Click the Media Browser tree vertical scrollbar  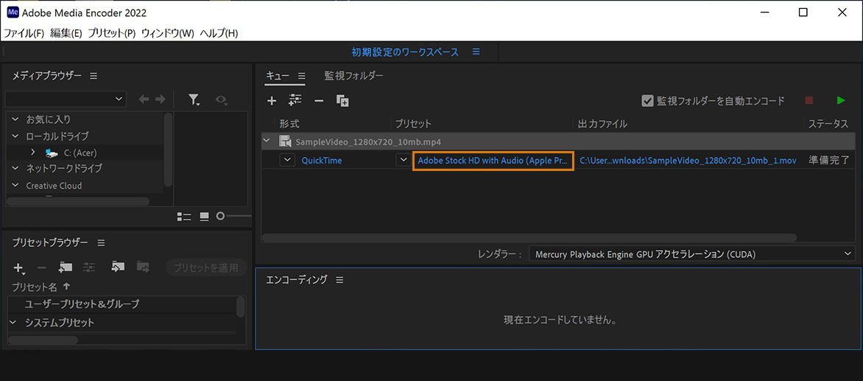[168, 149]
